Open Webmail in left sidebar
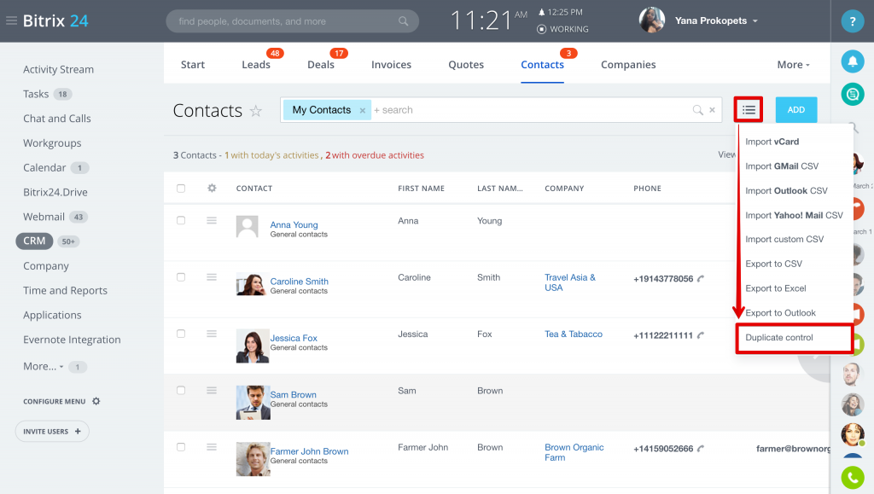The image size is (874, 494). tap(44, 217)
